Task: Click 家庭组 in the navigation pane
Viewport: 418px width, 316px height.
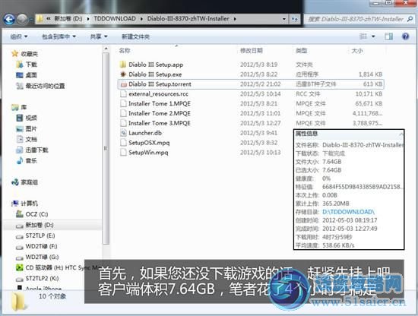Action: 30,182
